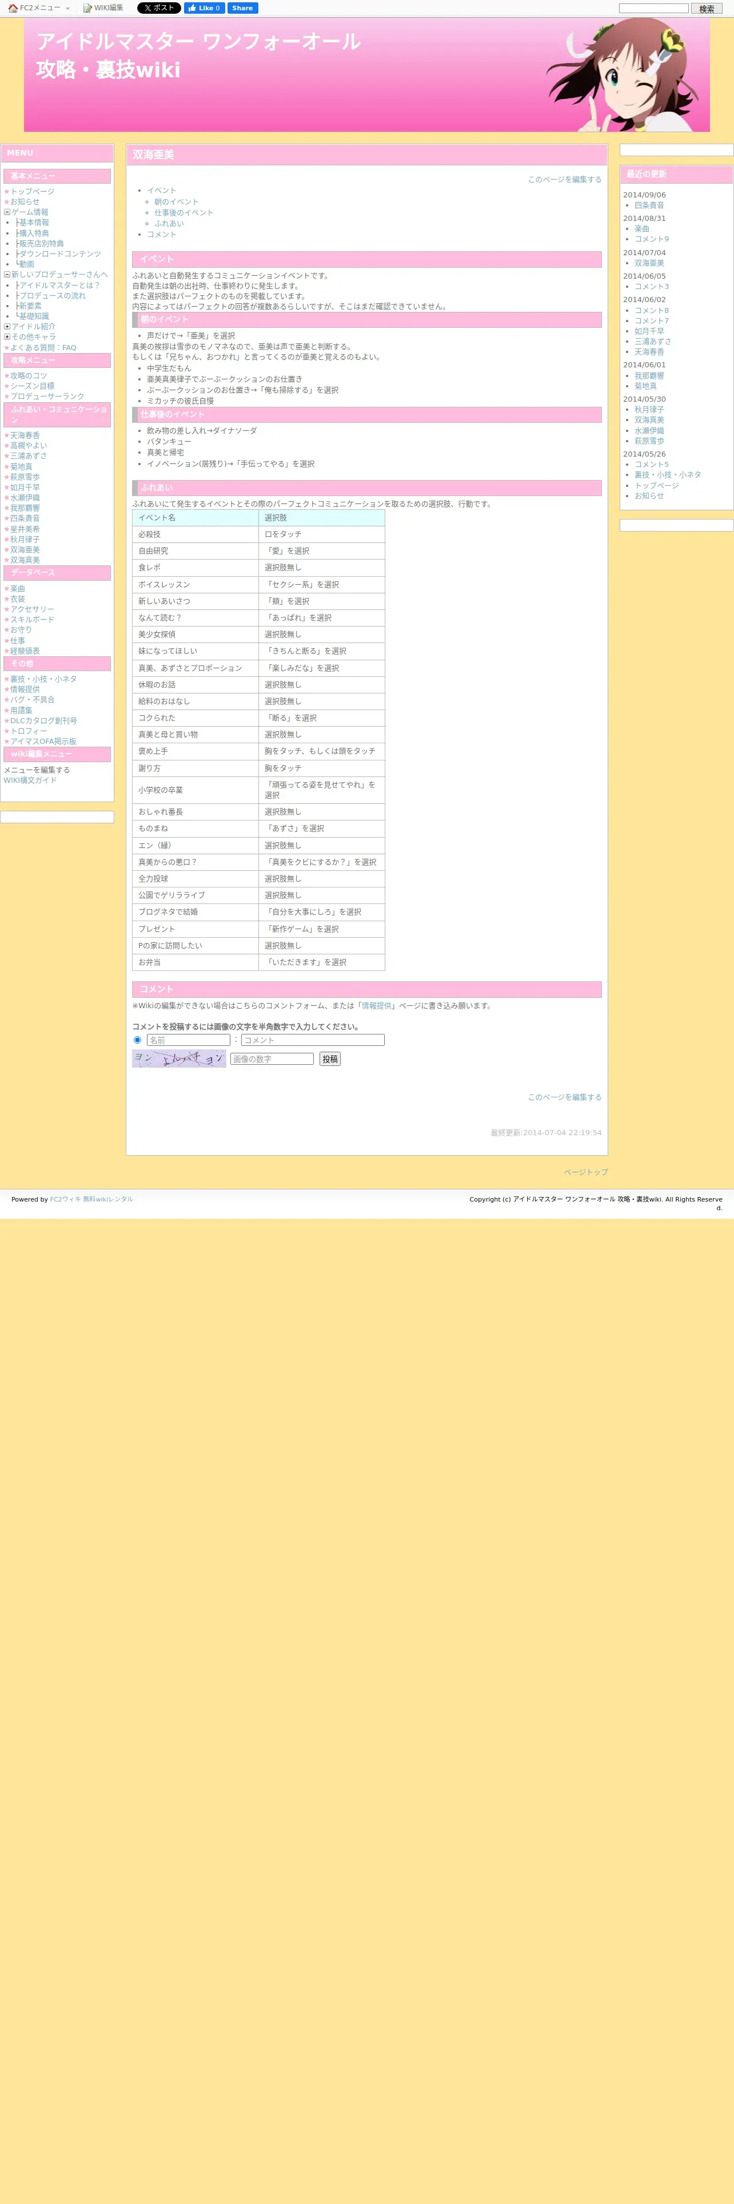Jump to コメント in table of contents

[162, 235]
